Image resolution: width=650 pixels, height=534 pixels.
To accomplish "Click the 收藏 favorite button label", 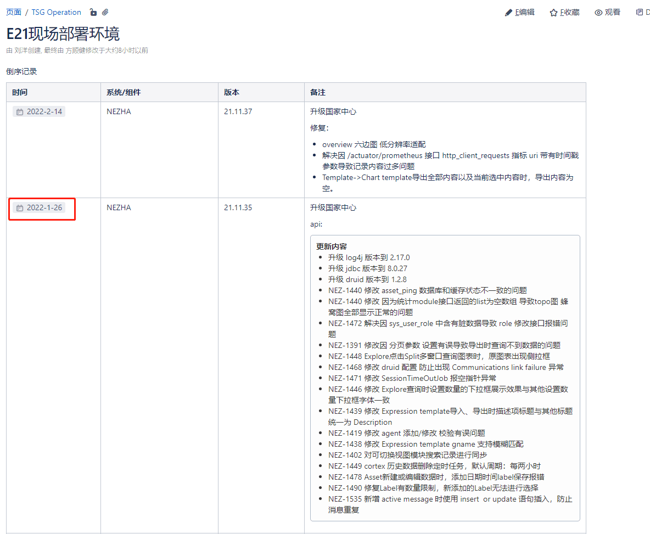I will tap(570, 12).
